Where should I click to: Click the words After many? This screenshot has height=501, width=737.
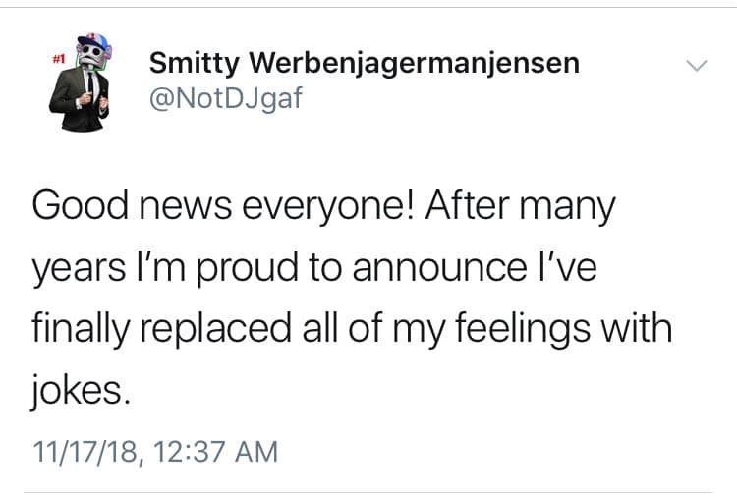pyautogui.click(x=520, y=206)
